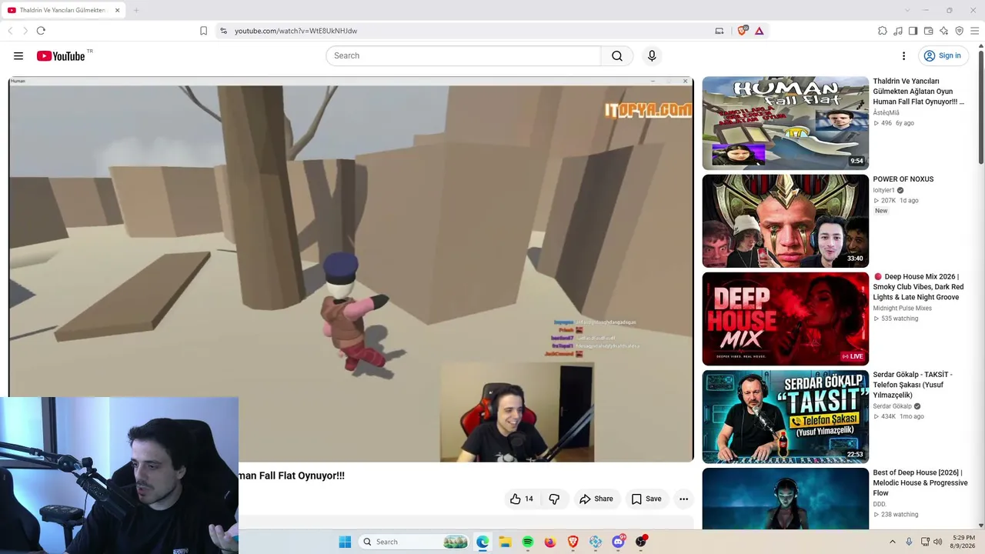Open volume control in system tray
Viewport: 985px width, 554px height.
(x=937, y=542)
